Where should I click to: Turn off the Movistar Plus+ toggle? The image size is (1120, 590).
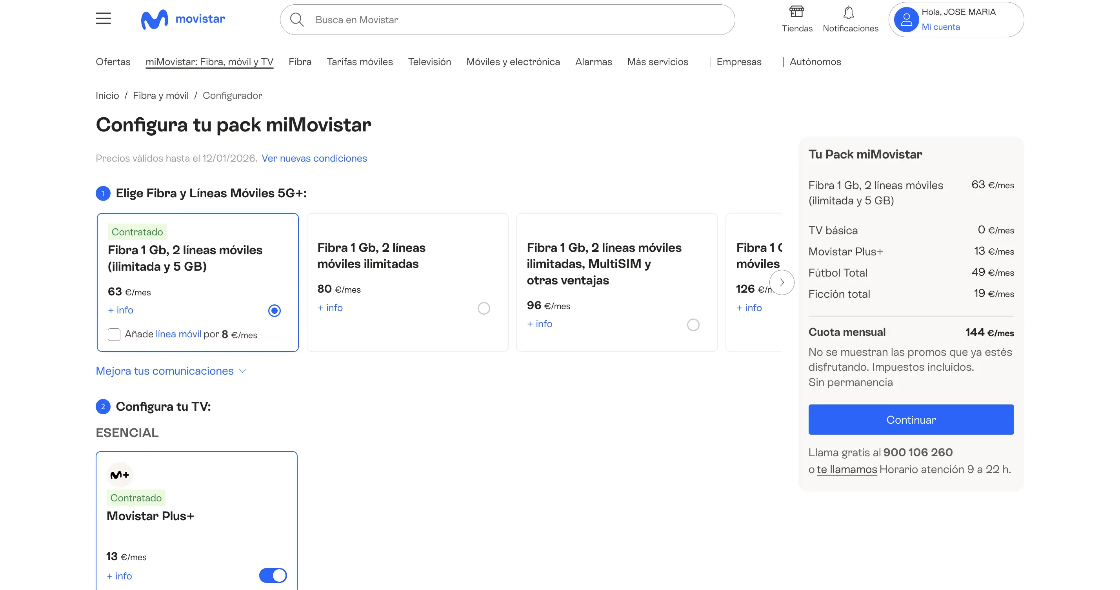(x=273, y=575)
